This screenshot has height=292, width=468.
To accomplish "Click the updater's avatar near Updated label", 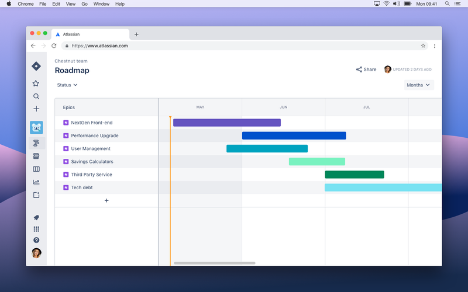I will tap(387, 69).
